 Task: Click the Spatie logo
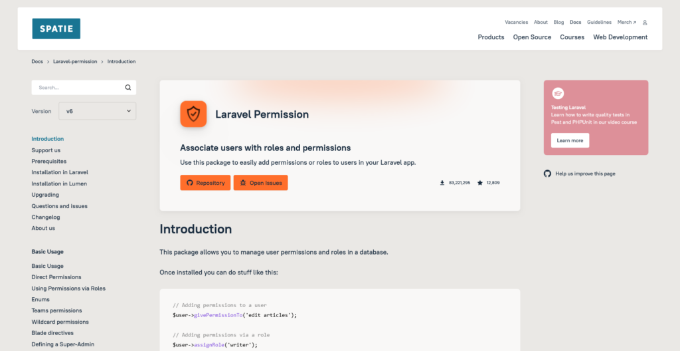pos(56,29)
